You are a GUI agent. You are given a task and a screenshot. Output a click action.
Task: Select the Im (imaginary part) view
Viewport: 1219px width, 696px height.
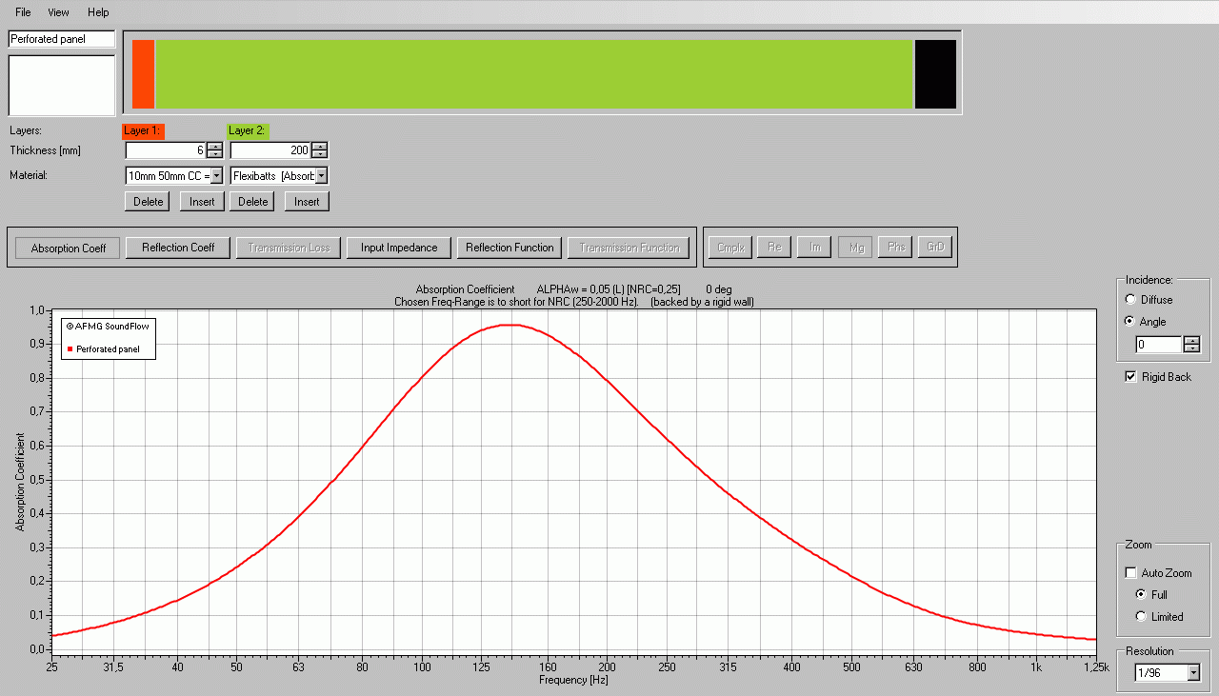(x=813, y=247)
